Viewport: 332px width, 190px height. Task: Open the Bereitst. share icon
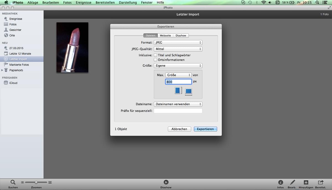coord(320,182)
